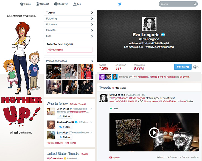Switch tweets filter to All
202x161 pixels.
click(113, 88)
